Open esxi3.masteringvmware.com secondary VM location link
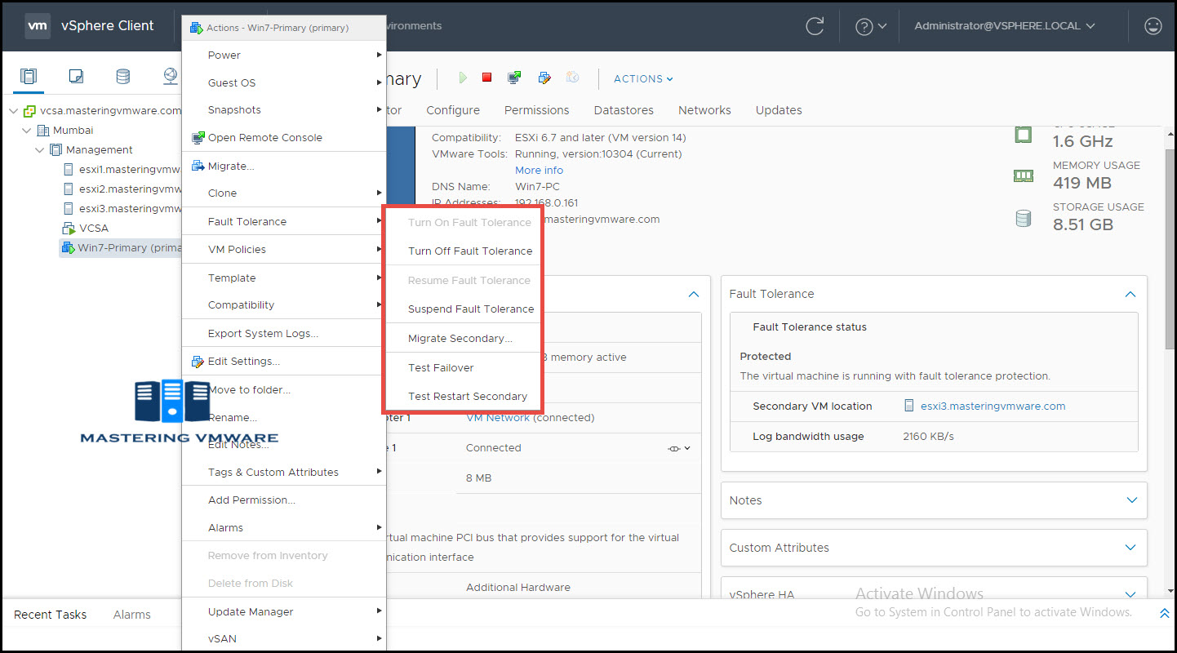Viewport: 1177px width, 653px height. point(993,406)
